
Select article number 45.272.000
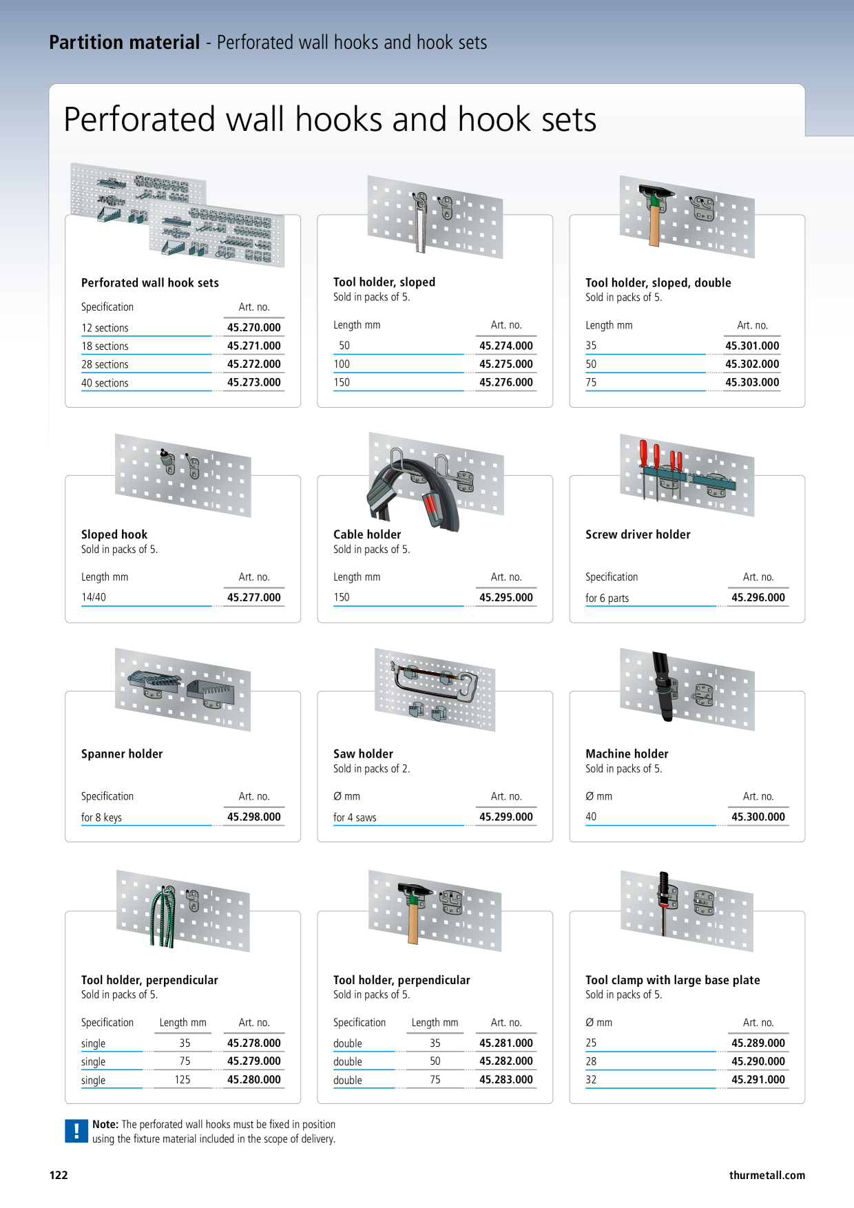(254, 364)
